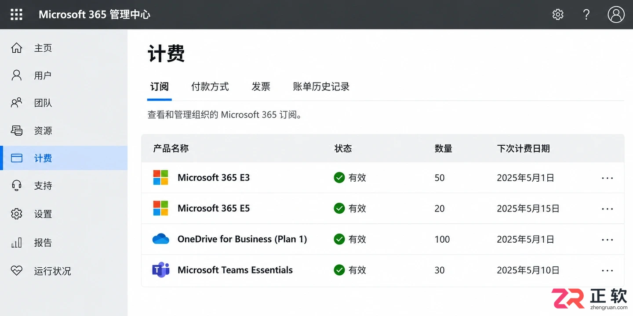The height and width of the screenshot is (316, 633).
Task: Sort by 状态 column header
Action: click(343, 148)
